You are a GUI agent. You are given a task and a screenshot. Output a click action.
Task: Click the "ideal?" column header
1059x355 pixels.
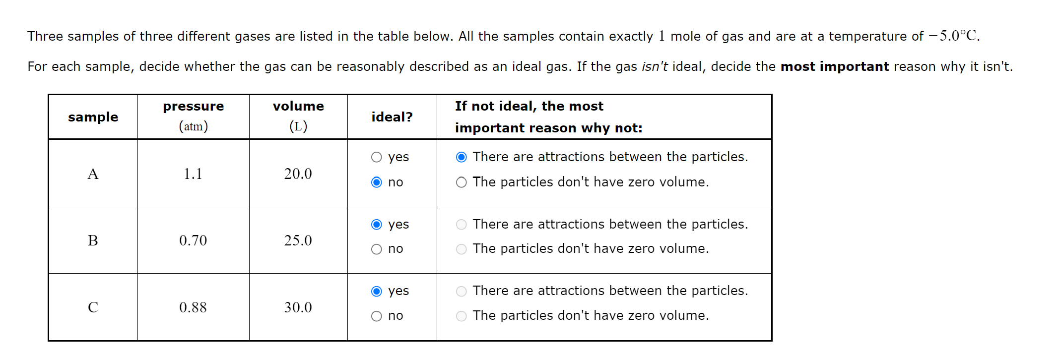pos(392,117)
